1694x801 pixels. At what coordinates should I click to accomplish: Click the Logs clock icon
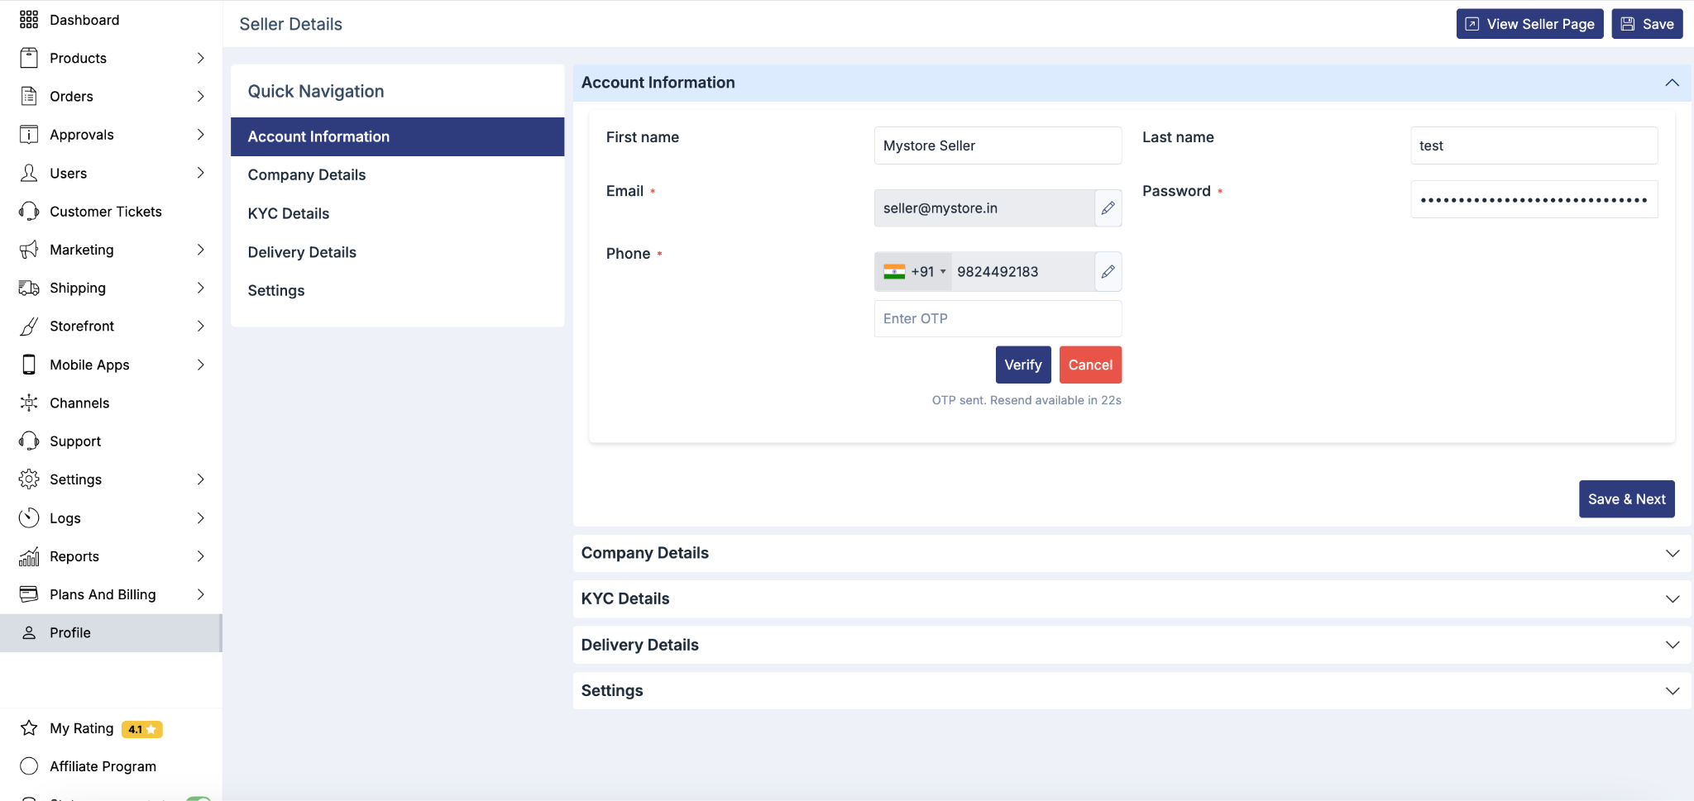coord(29,518)
